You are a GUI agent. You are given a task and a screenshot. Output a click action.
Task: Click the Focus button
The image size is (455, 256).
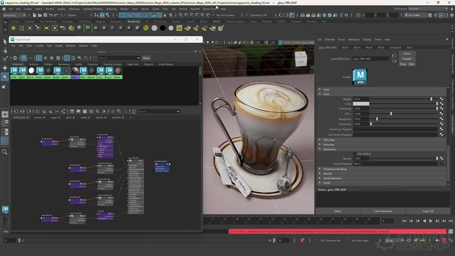[x=407, y=53]
